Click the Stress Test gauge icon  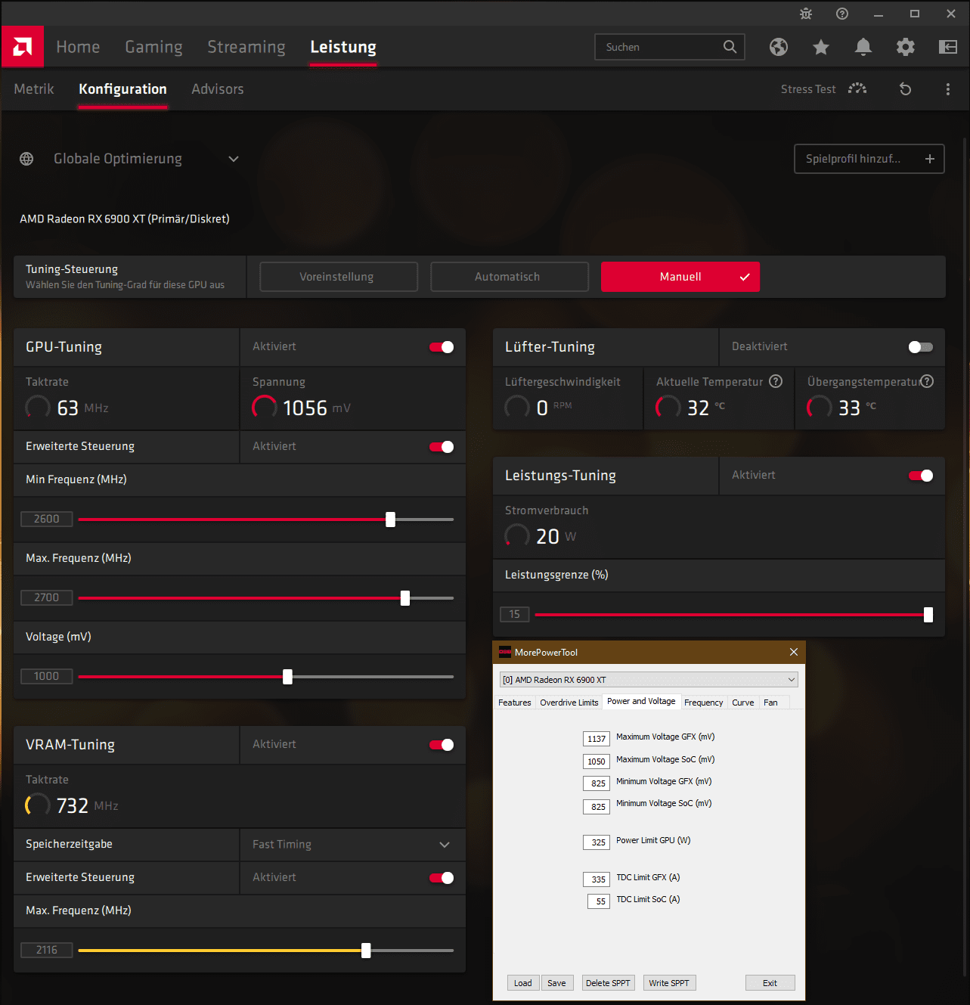(x=857, y=88)
